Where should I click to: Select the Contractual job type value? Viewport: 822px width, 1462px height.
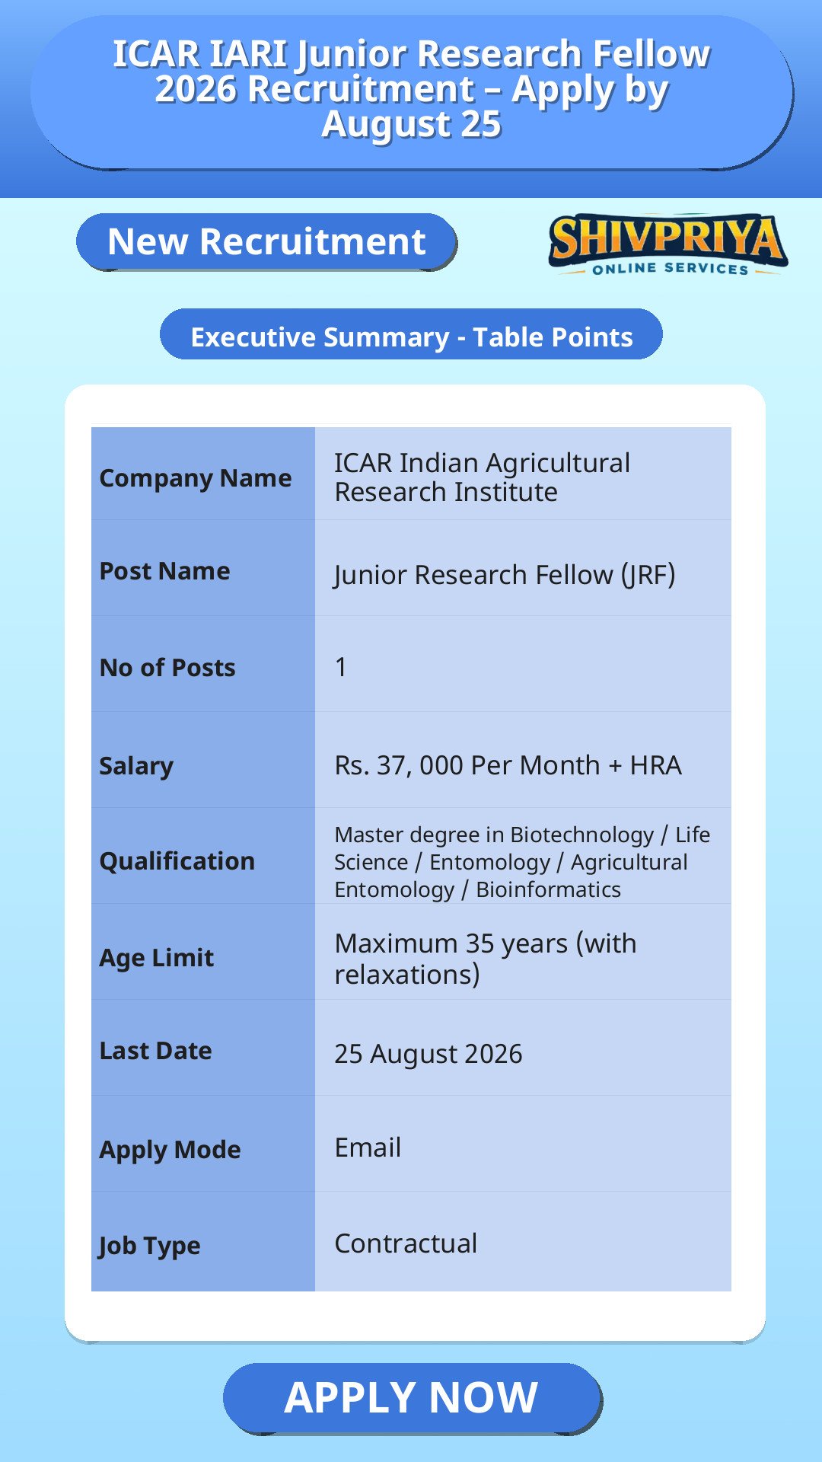(x=406, y=1243)
